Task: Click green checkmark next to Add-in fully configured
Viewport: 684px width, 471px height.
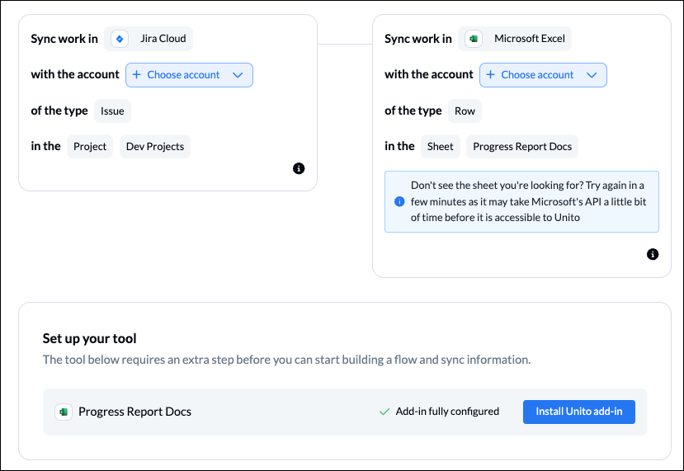Action: click(384, 412)
